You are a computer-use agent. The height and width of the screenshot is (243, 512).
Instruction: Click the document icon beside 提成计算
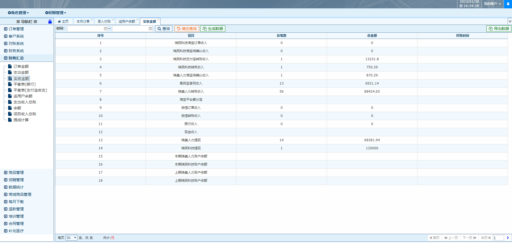click(x=10, y=120)
